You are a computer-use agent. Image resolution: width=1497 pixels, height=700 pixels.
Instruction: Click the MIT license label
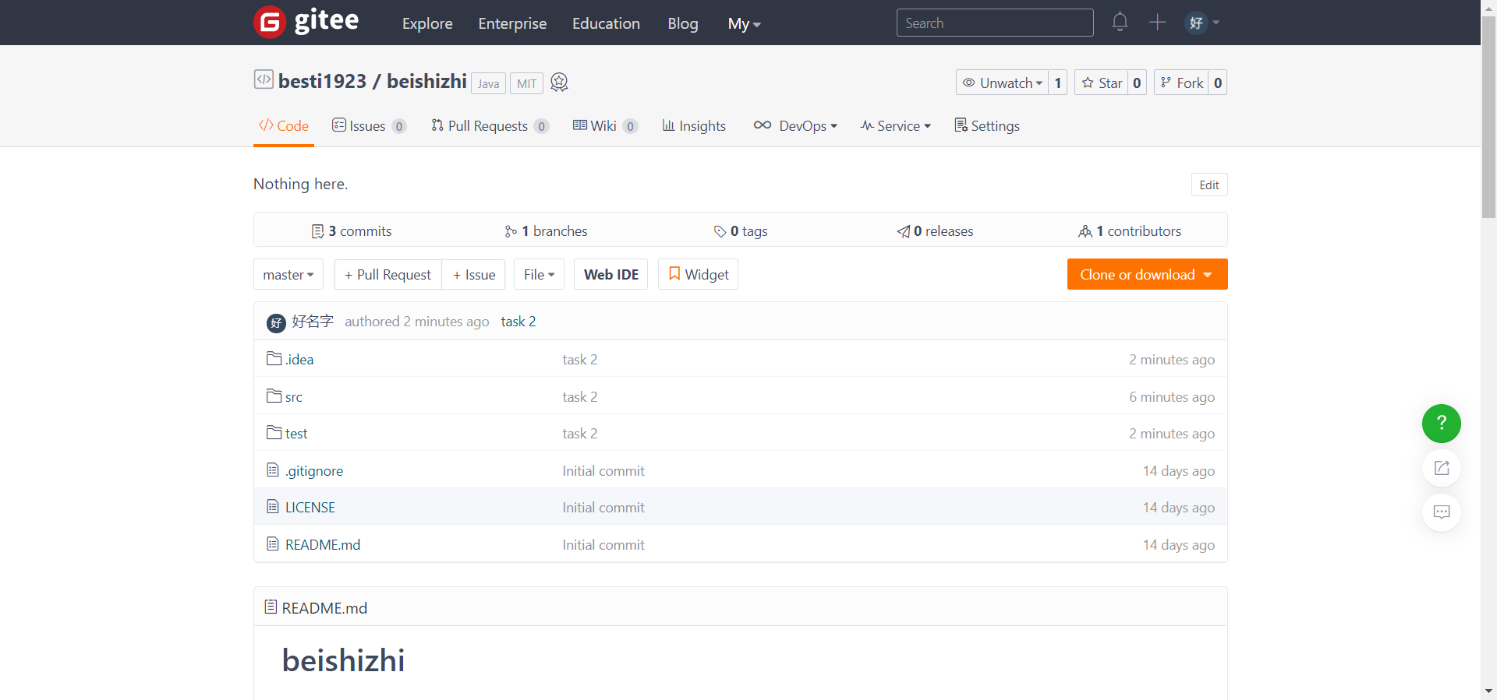click(x=526, y=83)
